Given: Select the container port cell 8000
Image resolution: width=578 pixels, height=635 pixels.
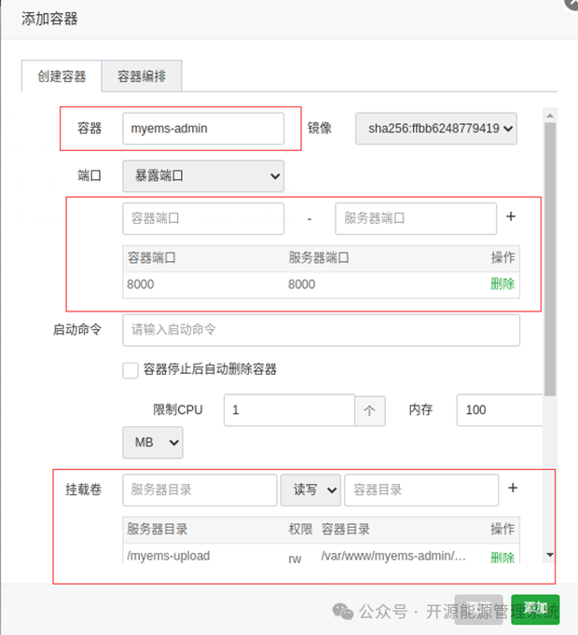Looking at the screenshot, I should (141, 284).
